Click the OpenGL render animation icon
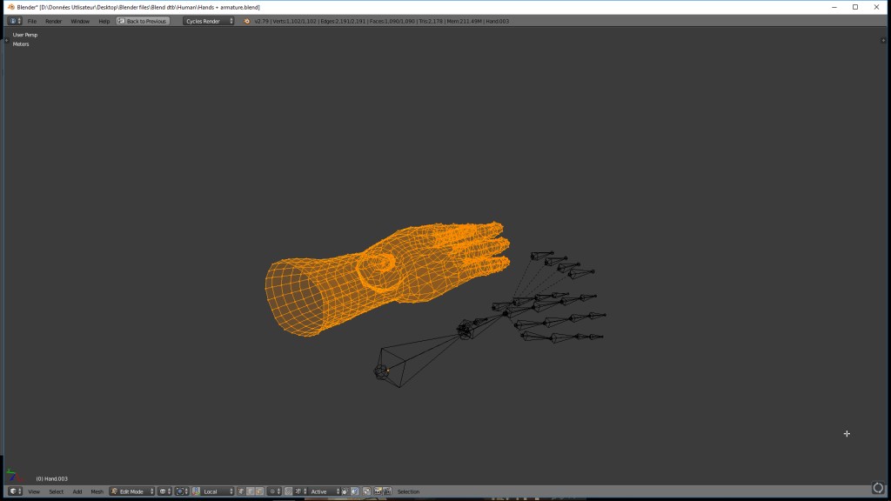The width and height of the screenshot is (891, 501). (x=387, y=491)
